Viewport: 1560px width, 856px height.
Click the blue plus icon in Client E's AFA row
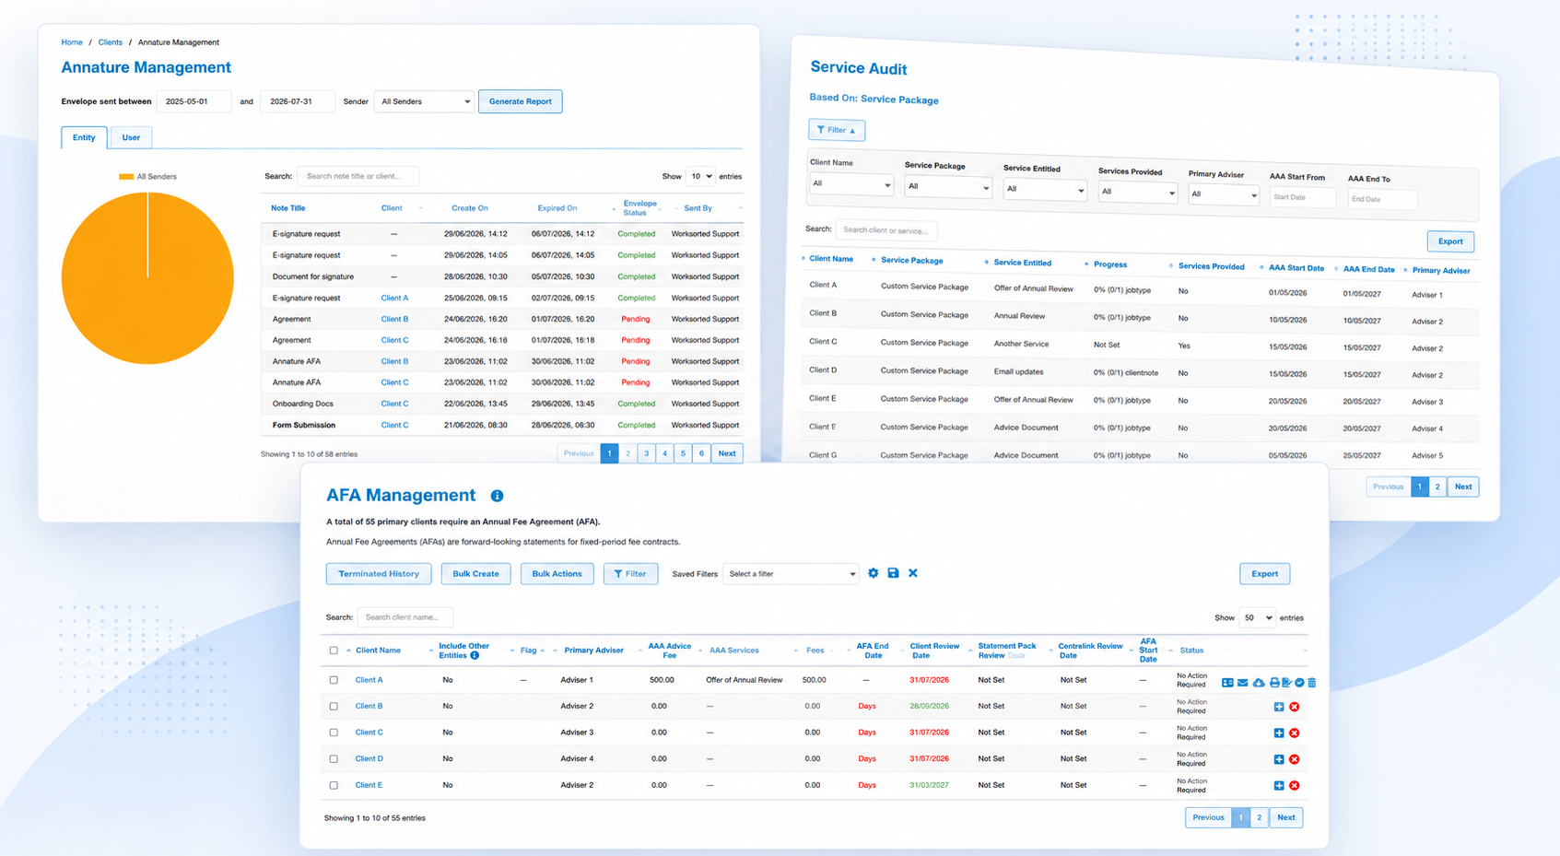coord(1279,786)
